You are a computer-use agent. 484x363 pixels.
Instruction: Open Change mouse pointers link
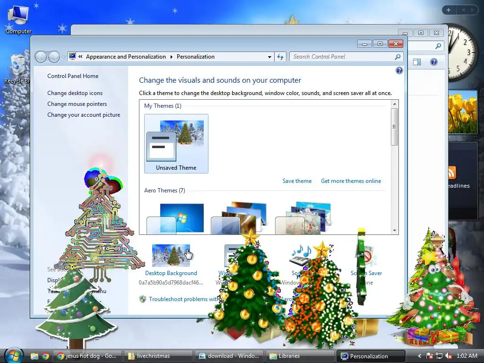pyautogui.click(x=77, y=104)
